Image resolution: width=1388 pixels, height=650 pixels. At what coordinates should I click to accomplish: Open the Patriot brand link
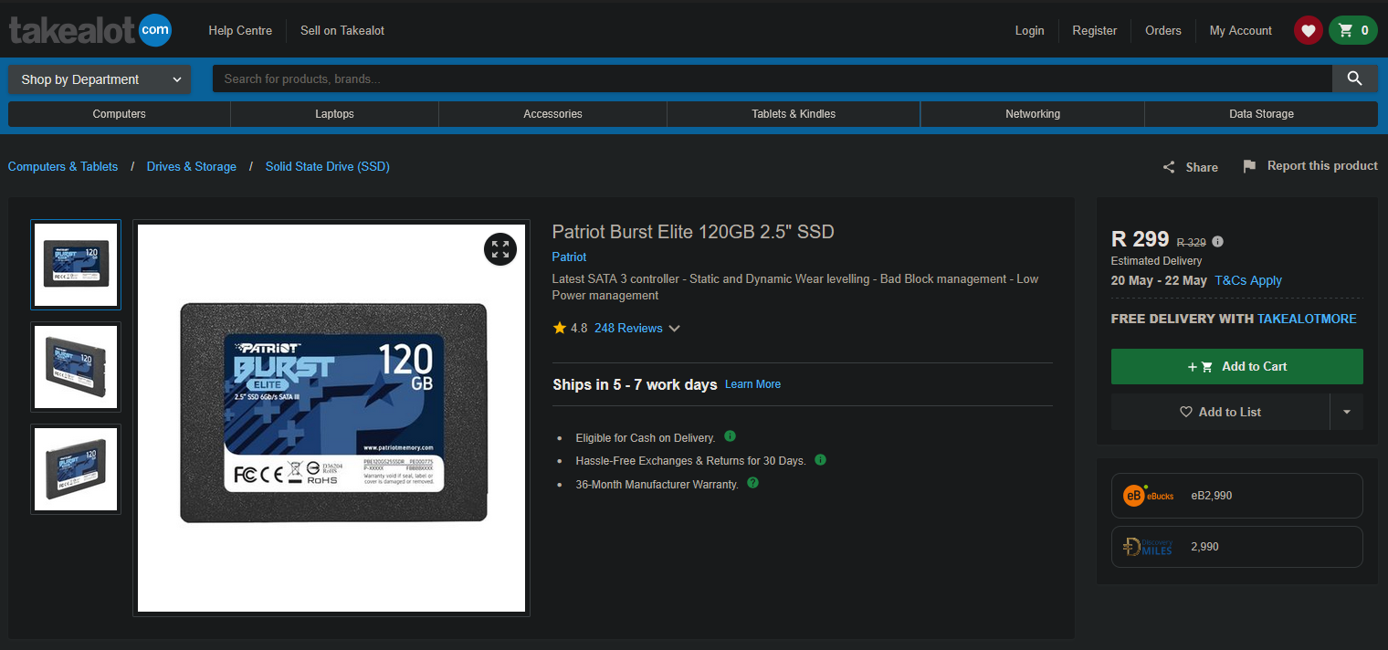569,257
